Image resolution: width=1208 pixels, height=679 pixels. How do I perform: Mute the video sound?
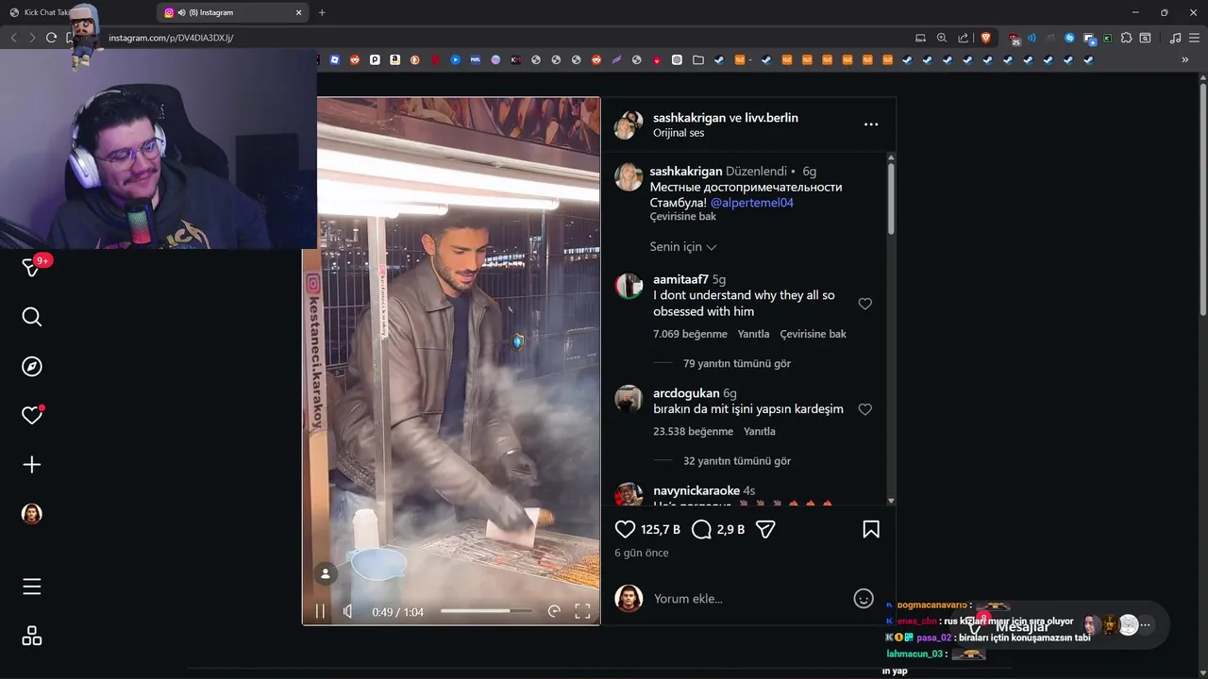[347, 611]
